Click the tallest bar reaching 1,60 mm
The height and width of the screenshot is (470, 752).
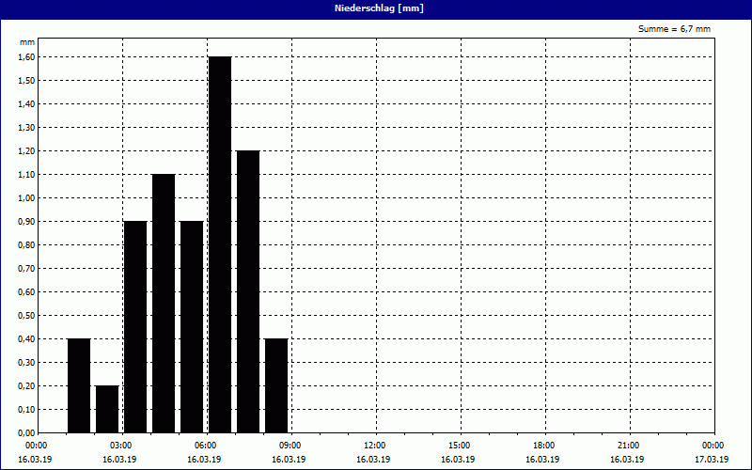[x=220, y=244]
